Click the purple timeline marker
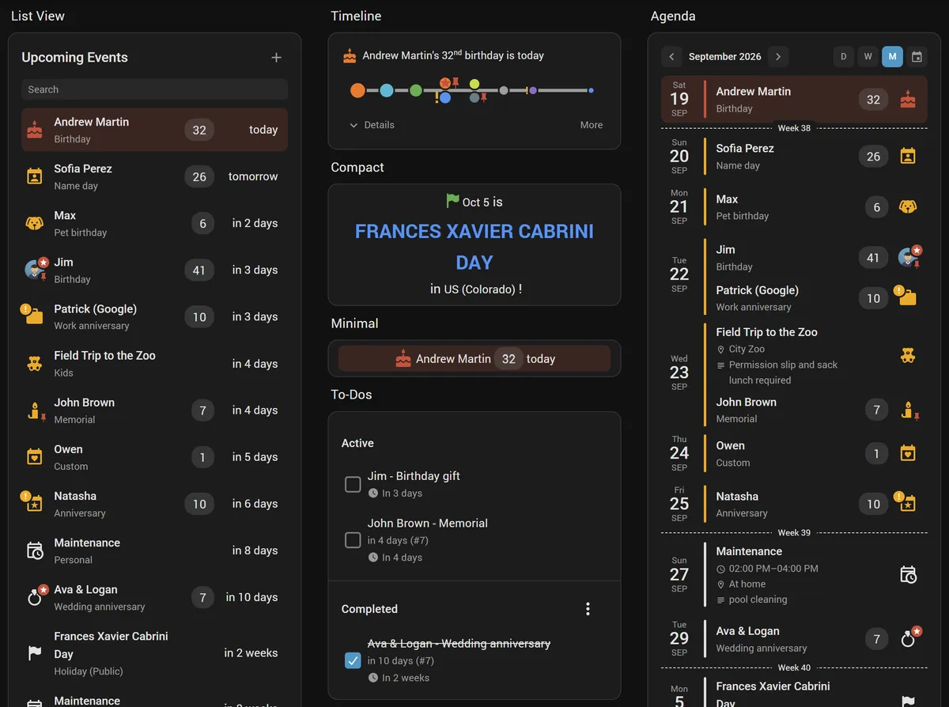 pos(533,91)
